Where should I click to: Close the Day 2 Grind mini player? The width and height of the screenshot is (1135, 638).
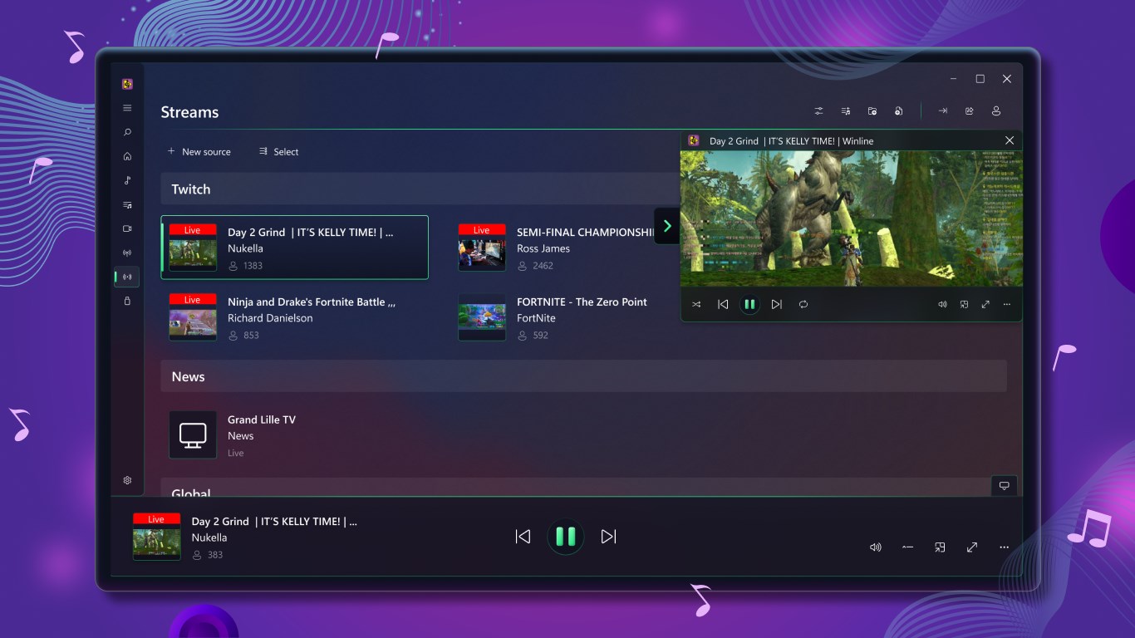1010,140
